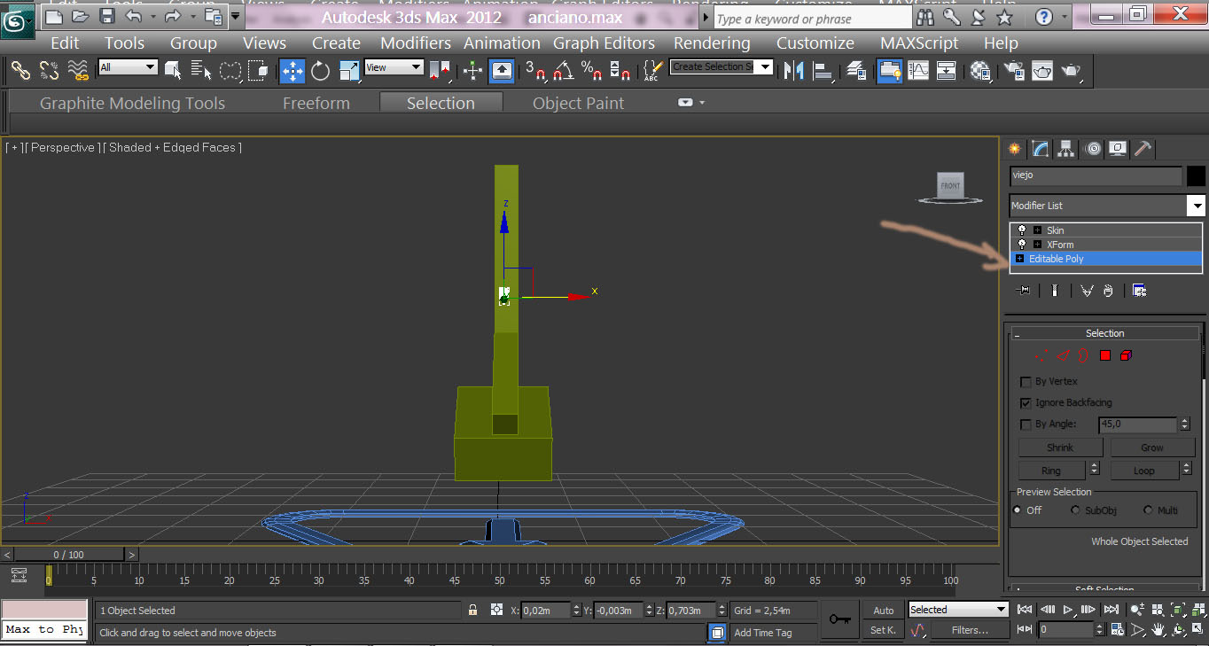The image size is (1209, 646).
Task: Open the reference coordinate View dropdown
Action: (394, 67)
